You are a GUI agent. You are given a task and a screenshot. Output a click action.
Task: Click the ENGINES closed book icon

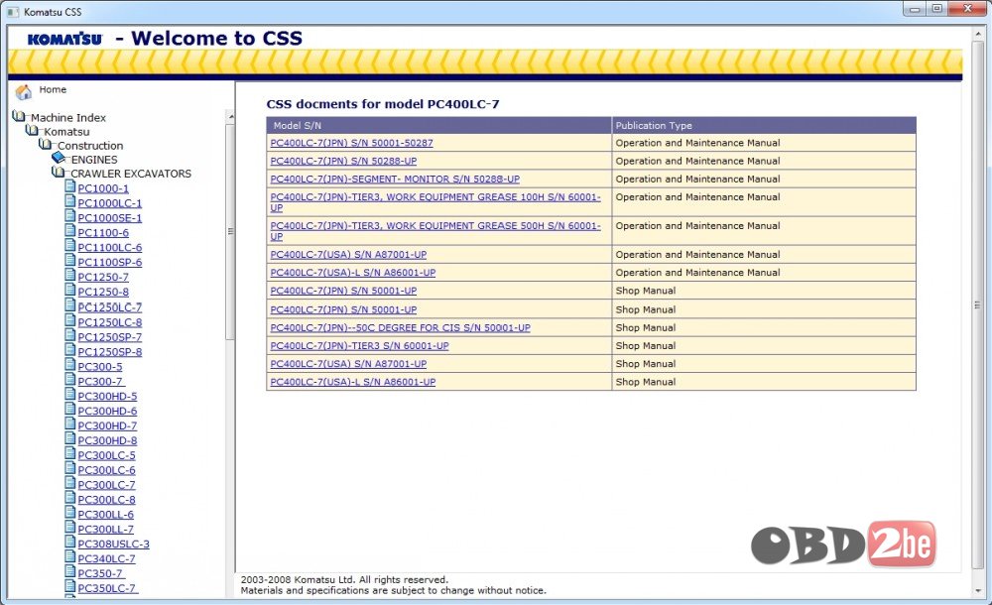coord(59,158)
